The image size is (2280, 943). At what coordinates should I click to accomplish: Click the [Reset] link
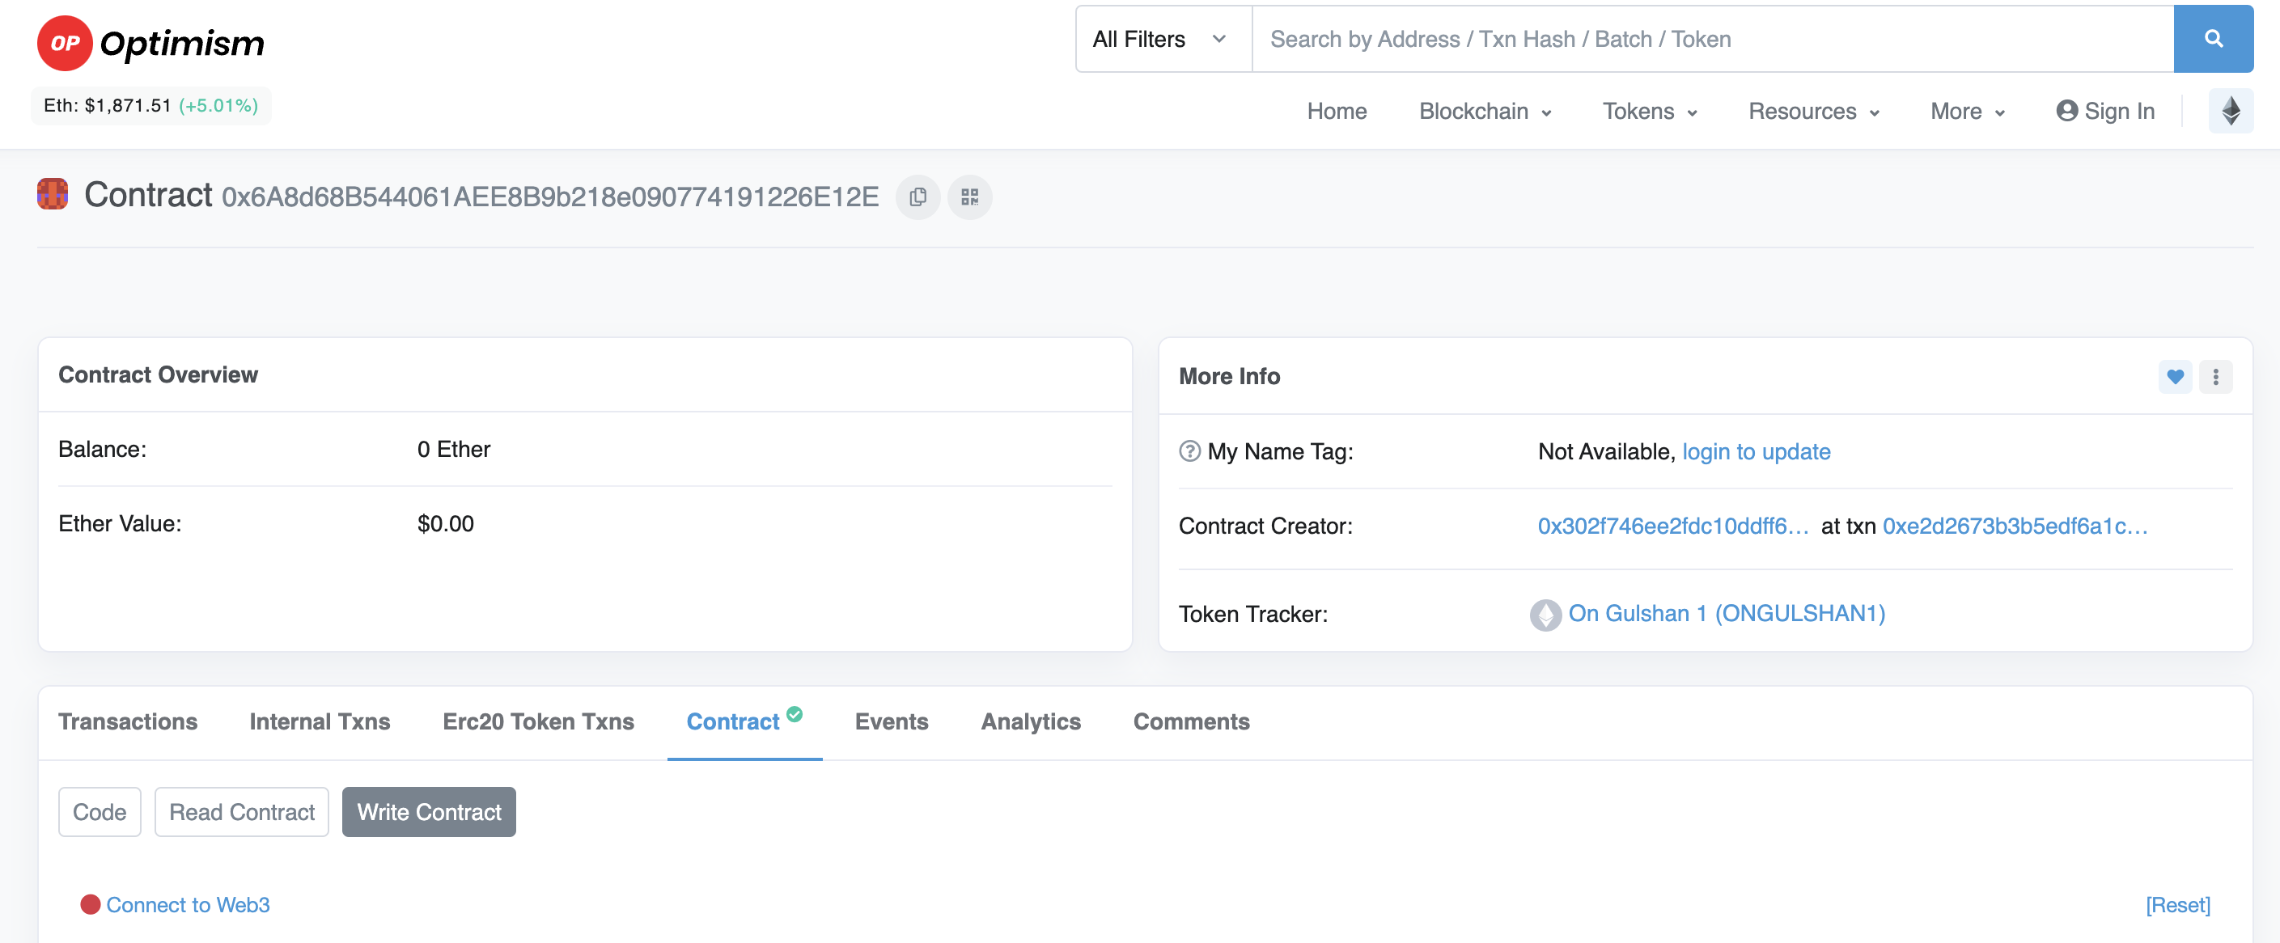[2177, 905]
